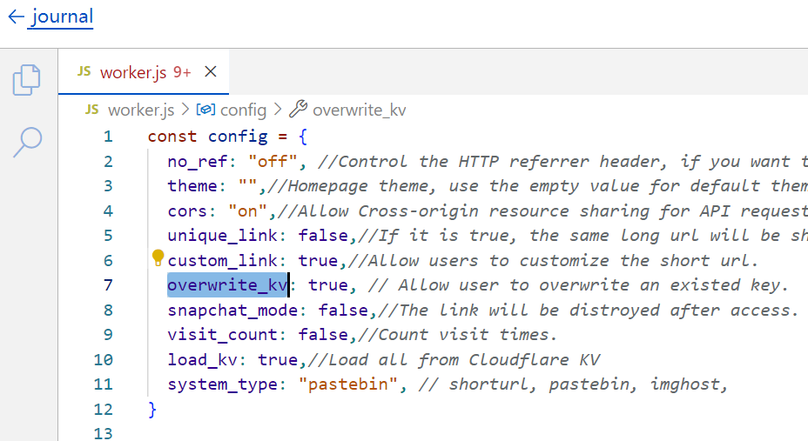Viewport: 808px width, 441px height.
Task: Open the Search magnifier in activity bar
Action: (27, 141)
